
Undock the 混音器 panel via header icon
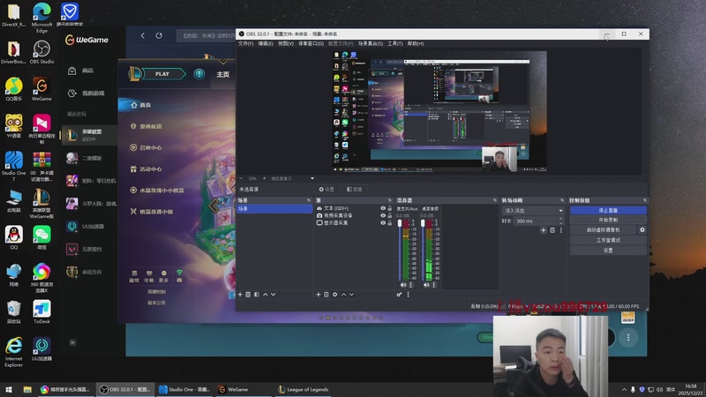click(x=495, y=200)
